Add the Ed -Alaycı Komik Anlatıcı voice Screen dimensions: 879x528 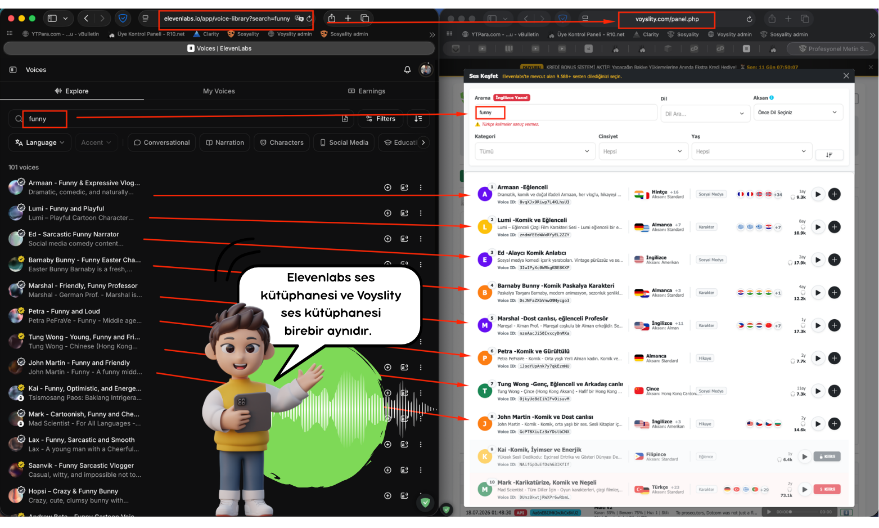835,260
